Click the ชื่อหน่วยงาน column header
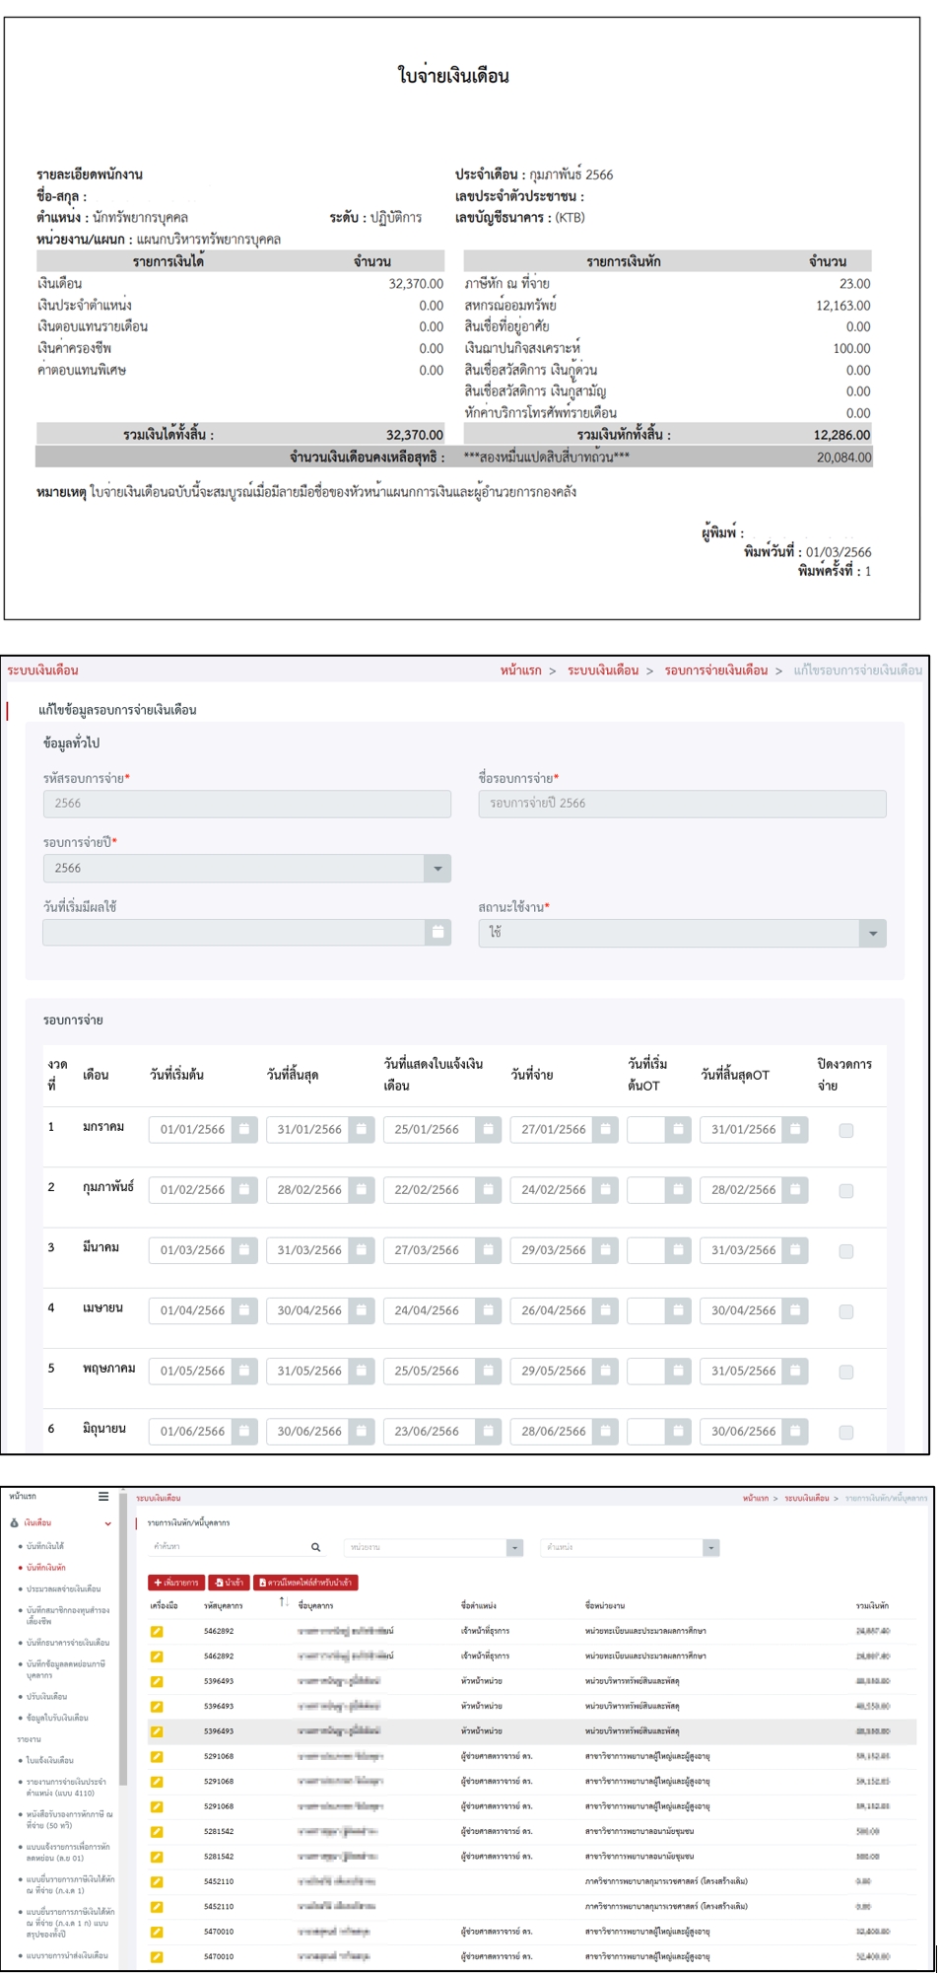This screenshot has height=1973, width=941. tap(605, 1606)
